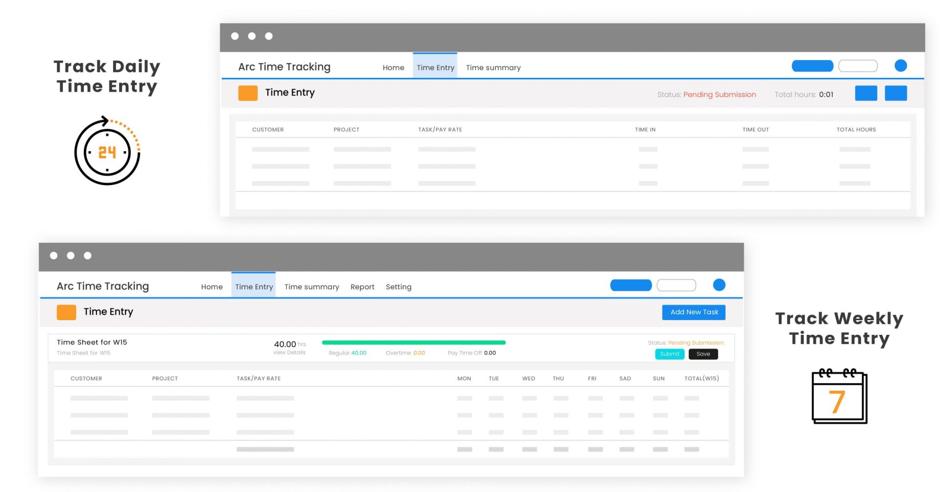Image resolution: width=940 pixels, height=492 pixels.
Task: Open the Setting menu in weekly tracker
Action: pos(399,287)
